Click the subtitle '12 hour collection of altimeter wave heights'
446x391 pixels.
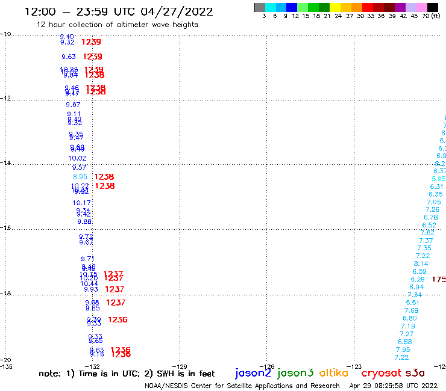(x=117, y=25)
